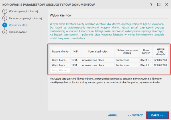Click the highlighted step 3 circle icon
Screen dimensions: 171x120
point(5,25)
